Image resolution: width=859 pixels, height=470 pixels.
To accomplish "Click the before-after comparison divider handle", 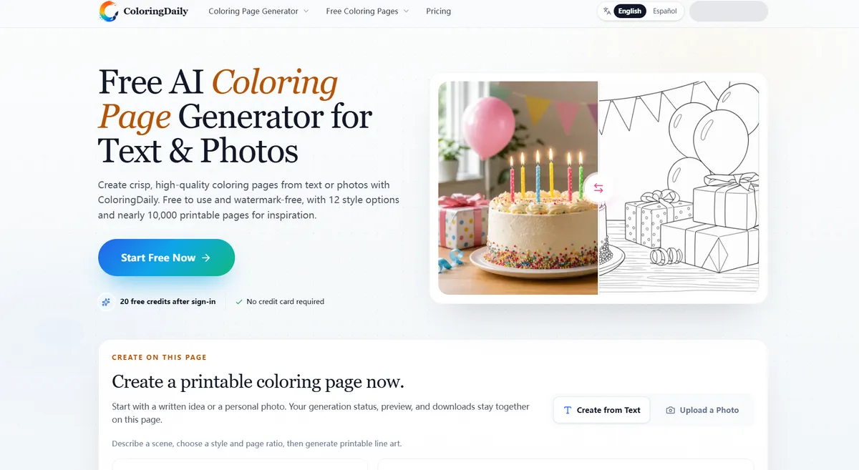I will tap(598, 188).
